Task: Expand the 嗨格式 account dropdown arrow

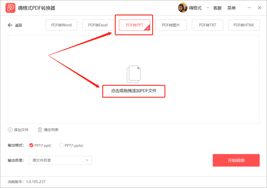Action: [x=208, y=8]
